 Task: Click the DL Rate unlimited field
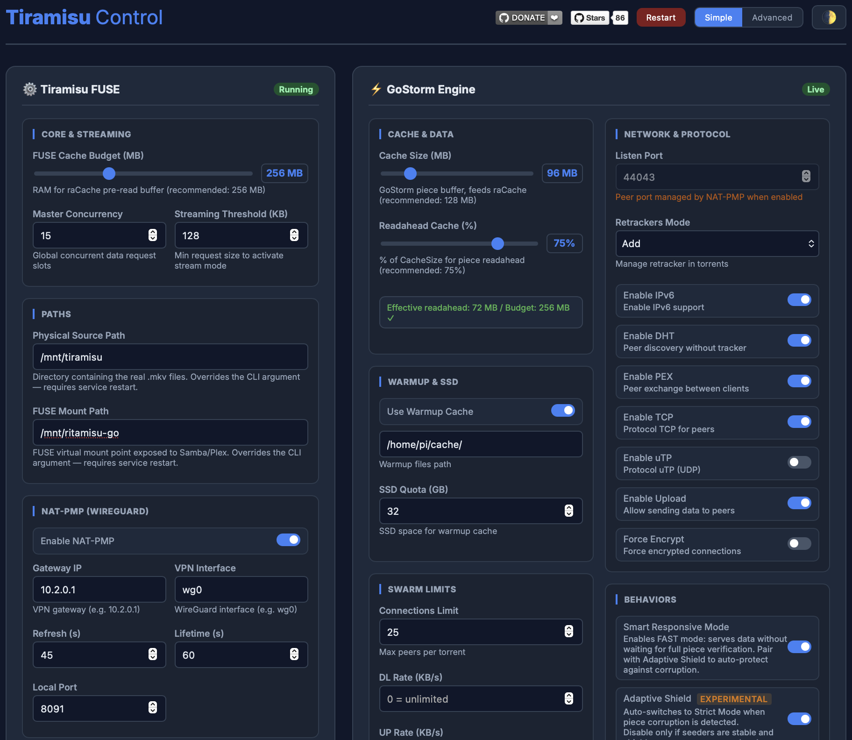click(481, 699)
